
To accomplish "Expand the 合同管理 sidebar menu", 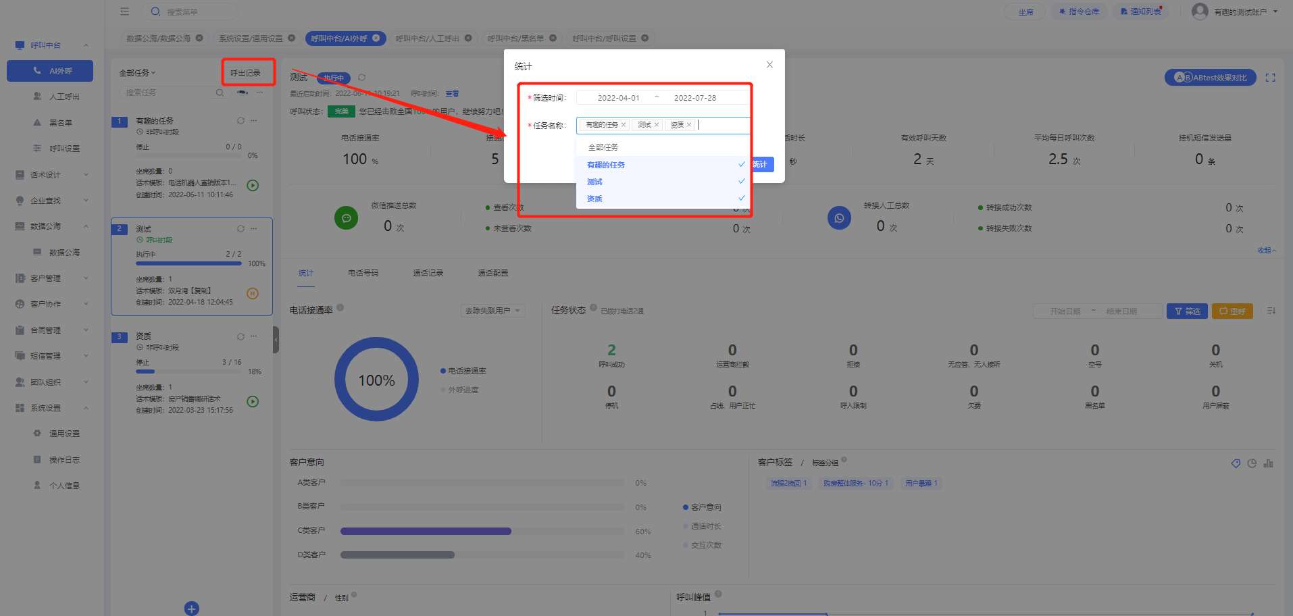I will [52, 330].
